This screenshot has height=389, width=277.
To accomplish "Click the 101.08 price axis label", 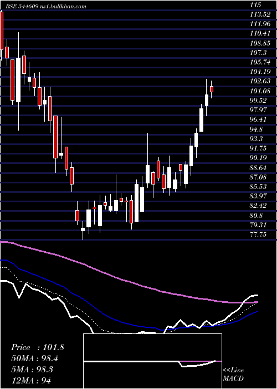I will point(260,91).
